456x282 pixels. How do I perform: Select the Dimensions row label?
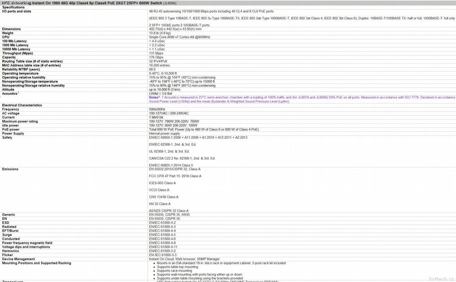(11, 29)
